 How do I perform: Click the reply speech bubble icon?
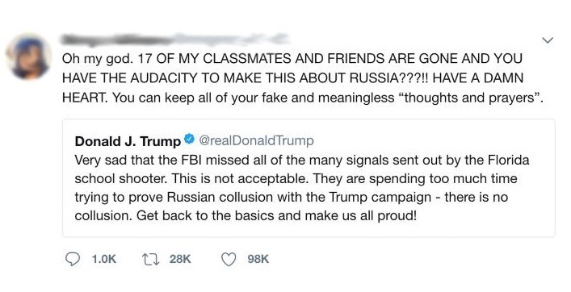[72, 259]
